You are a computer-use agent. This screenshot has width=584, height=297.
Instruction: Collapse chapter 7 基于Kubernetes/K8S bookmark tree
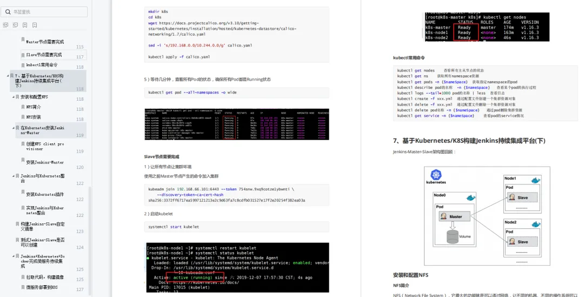pyautogui.click(x=8, y=76)
